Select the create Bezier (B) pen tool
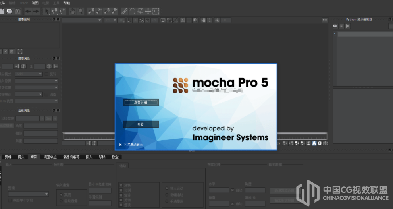The height and width of the screenshot is (209, 393). 106,11
